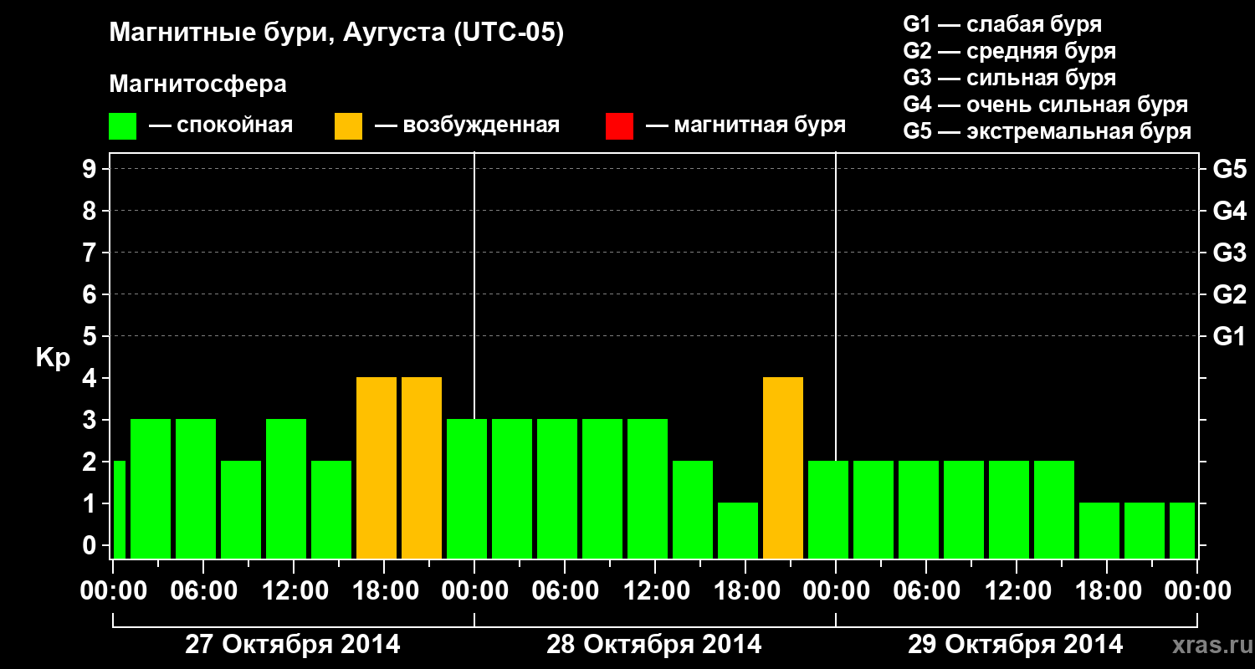Viewport: 1255px width, 669px height.
Task: Click the 06:00 time label under 28 October
Action: click(x=565, y=590)
